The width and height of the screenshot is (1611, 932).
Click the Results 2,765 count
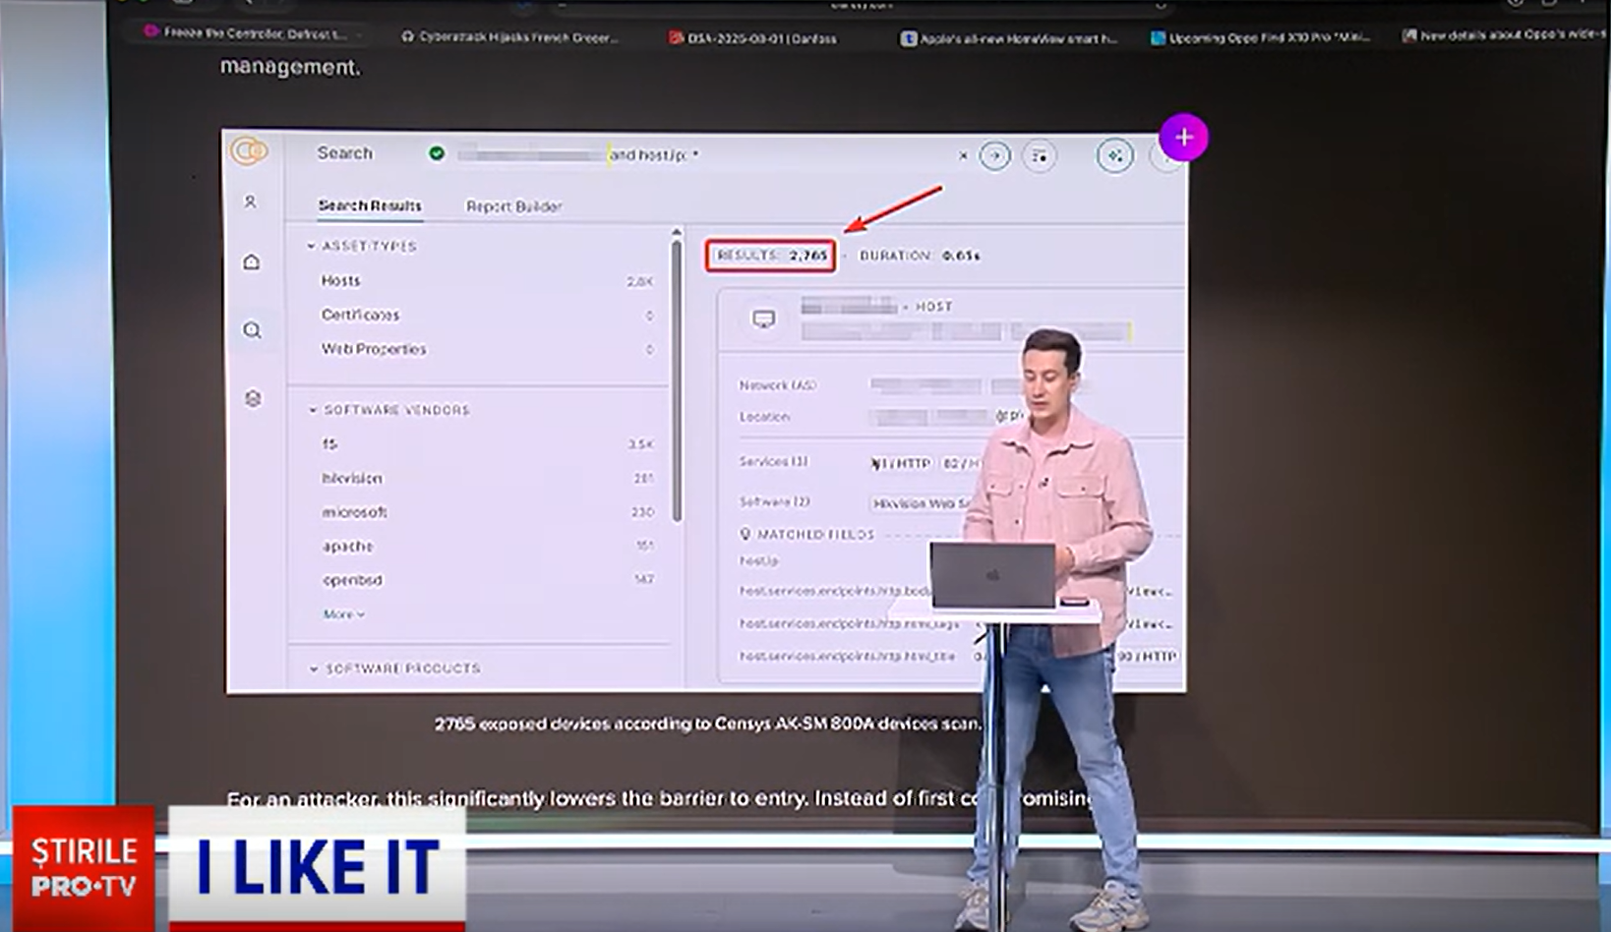(x=771, y=256)
